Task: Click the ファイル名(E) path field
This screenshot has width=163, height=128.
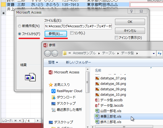Action: click(78, 26)
